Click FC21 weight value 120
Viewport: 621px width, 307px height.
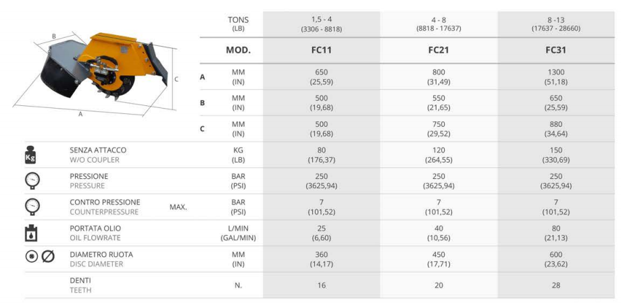pyautogui.click(x=439, y=150)
